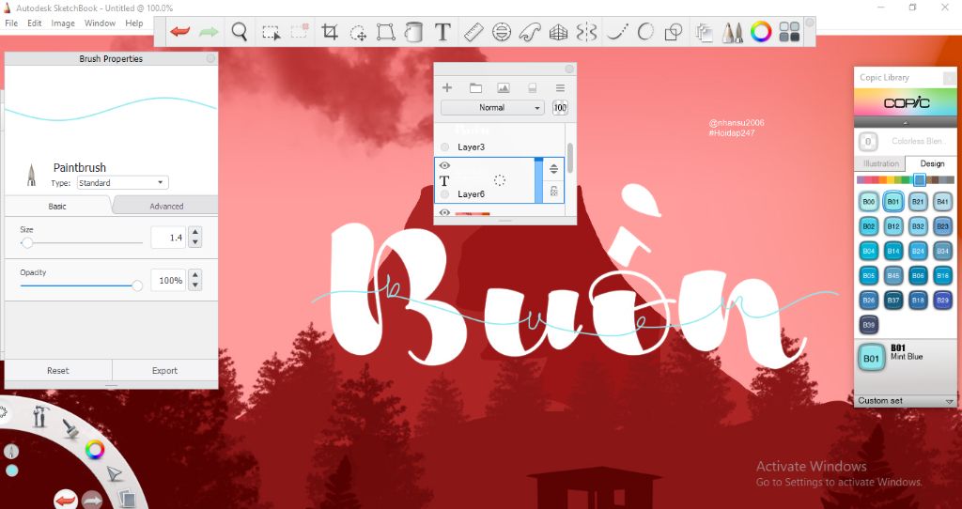Screen dimensions: 962x509
Task: Click the Reset brush button
Action: pyautogui.click(x=58, y=370)
